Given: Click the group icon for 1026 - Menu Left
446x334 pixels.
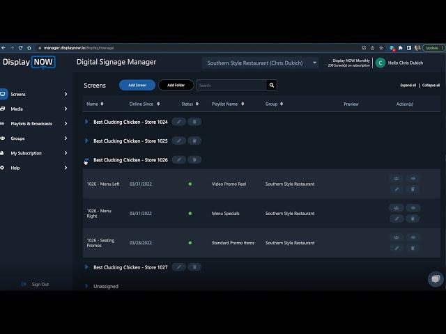Looking at the screenshot, I should (397, 178).
